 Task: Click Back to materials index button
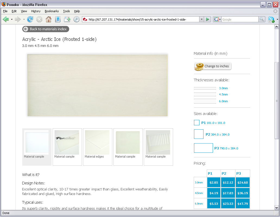click(46, 29)
